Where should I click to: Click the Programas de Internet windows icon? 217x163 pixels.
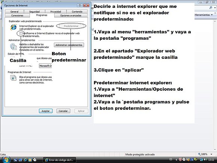(13, 78)
